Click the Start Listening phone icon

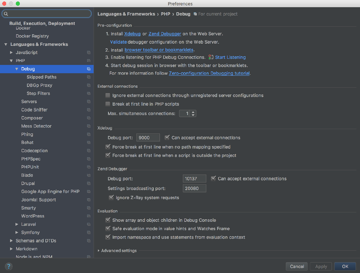point(211,57)
